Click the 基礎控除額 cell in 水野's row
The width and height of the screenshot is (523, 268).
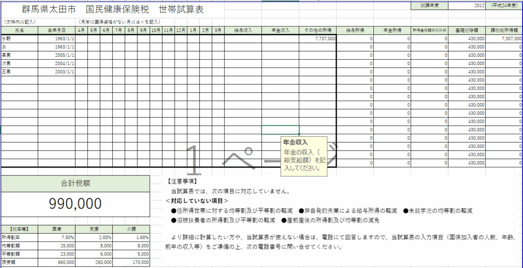tap(466, 38)
